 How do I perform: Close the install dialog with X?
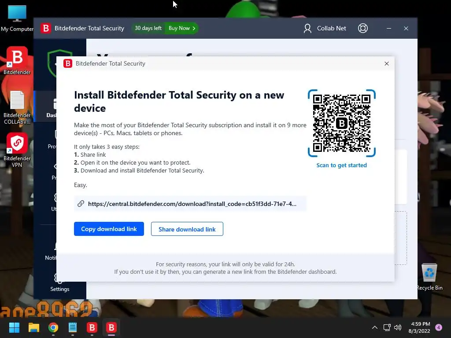tap(387, 63)
